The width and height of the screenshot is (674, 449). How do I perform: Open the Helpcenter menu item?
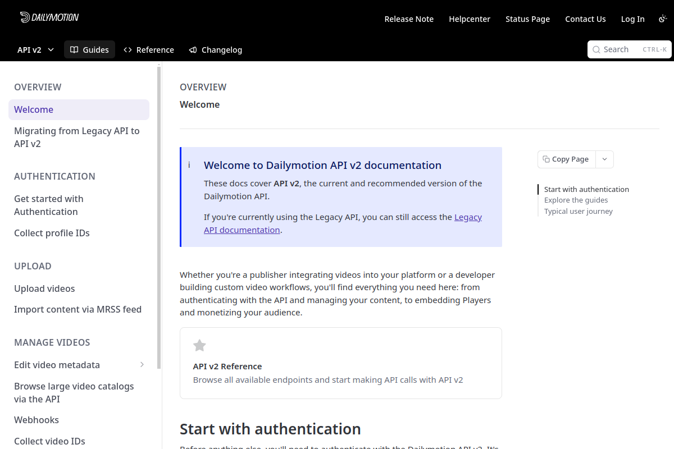[x=470, y=19]
